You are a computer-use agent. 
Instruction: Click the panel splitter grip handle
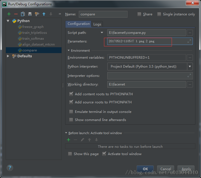point(63,85)
